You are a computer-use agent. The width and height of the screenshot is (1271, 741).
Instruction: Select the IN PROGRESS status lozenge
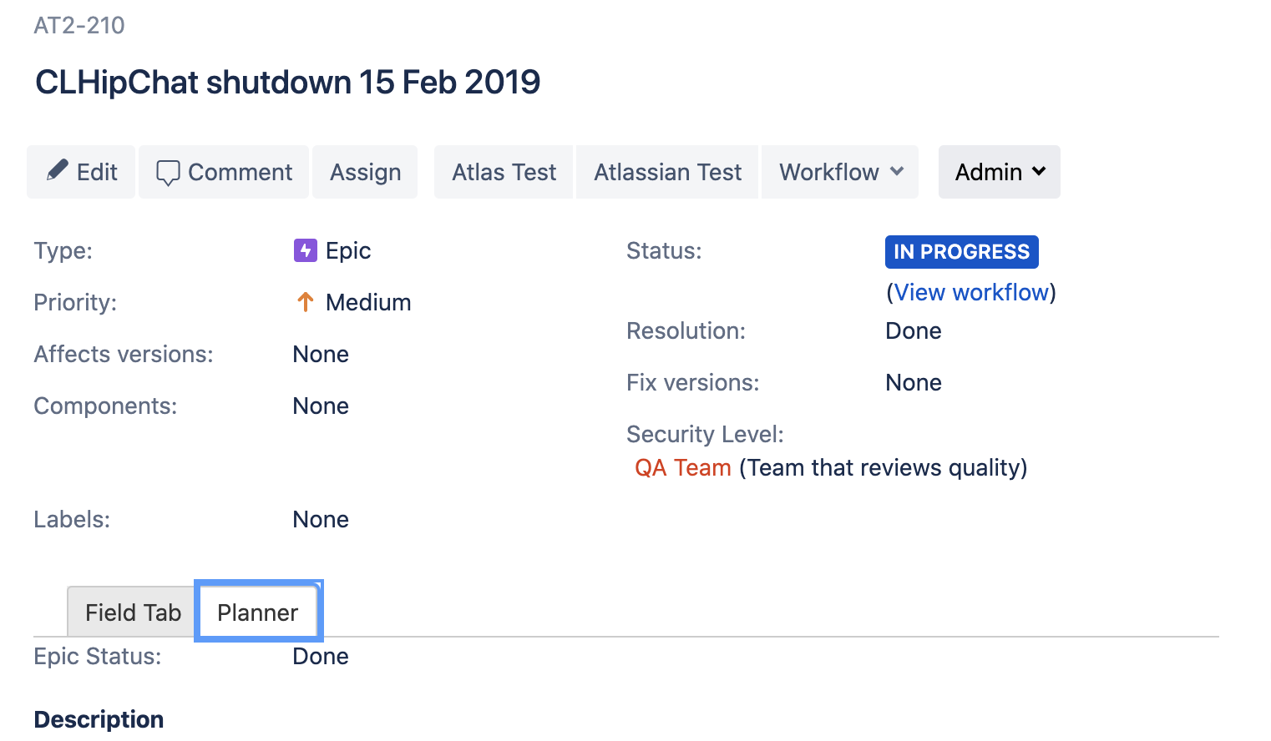tap(961, 251)
